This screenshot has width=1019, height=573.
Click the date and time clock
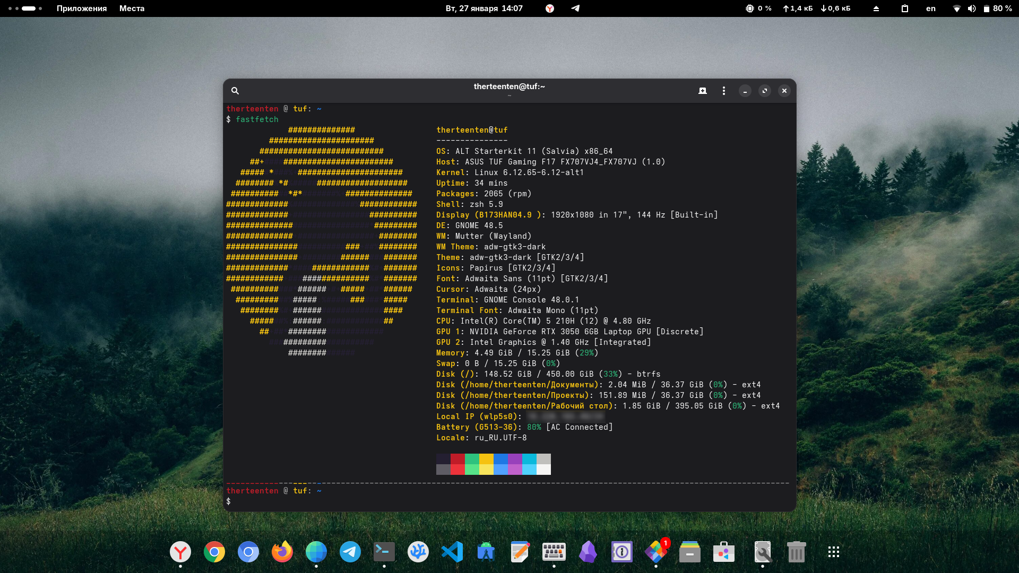pos(483,8)
